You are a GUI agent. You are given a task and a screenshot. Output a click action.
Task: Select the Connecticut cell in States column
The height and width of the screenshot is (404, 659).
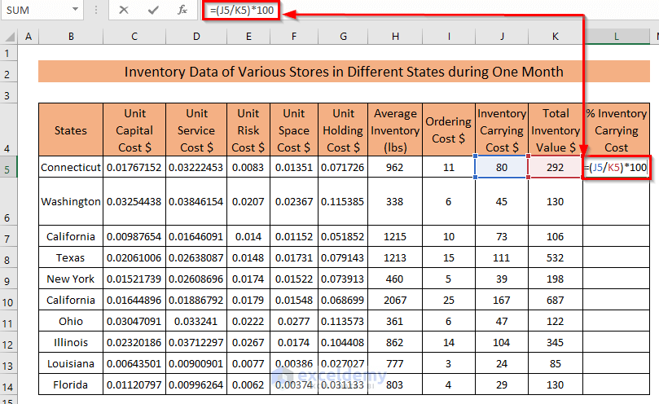71,167
